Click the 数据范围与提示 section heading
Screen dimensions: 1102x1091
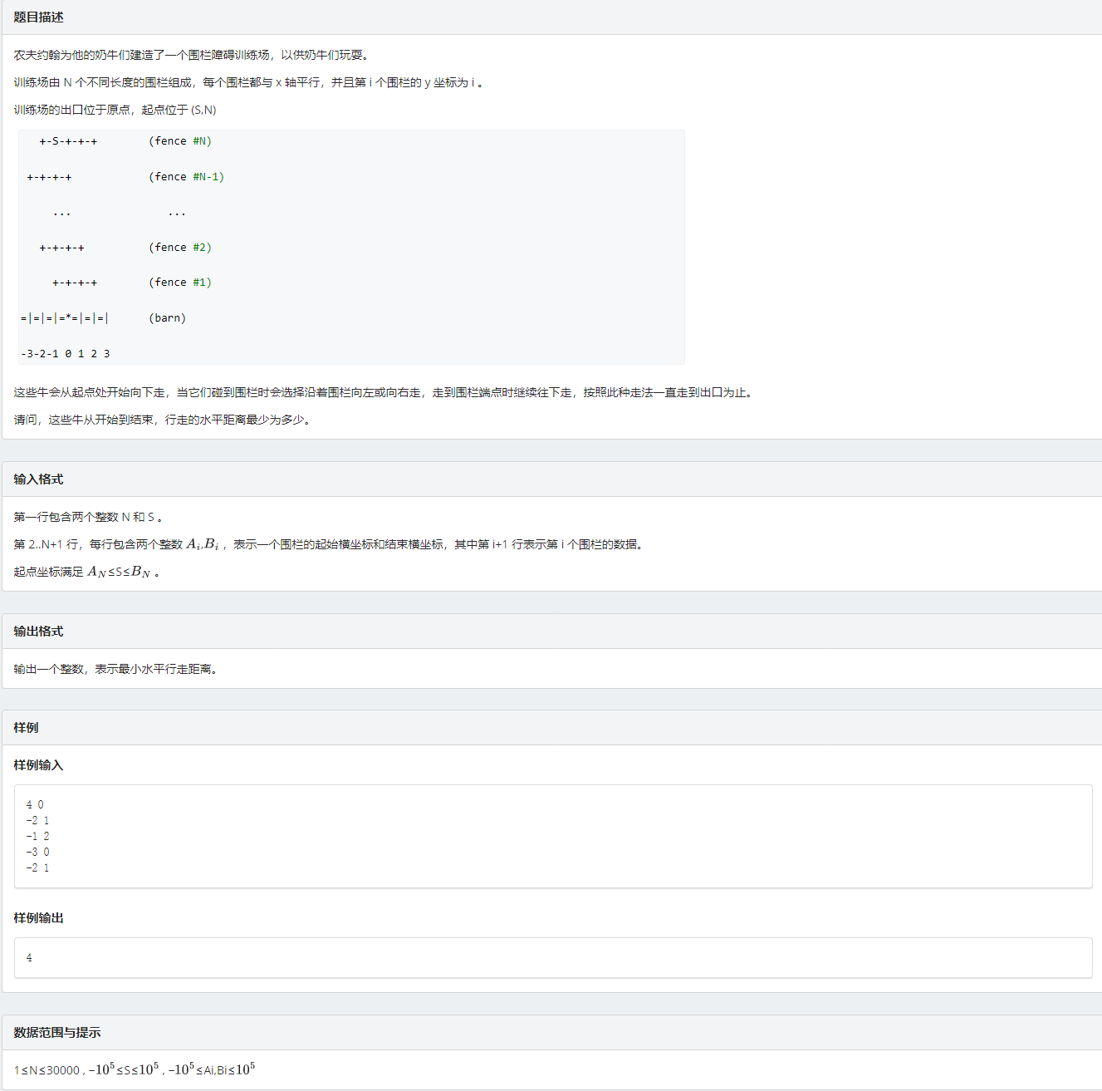(x=56, y=1033)
